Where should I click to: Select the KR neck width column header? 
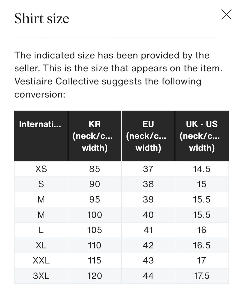94,136
